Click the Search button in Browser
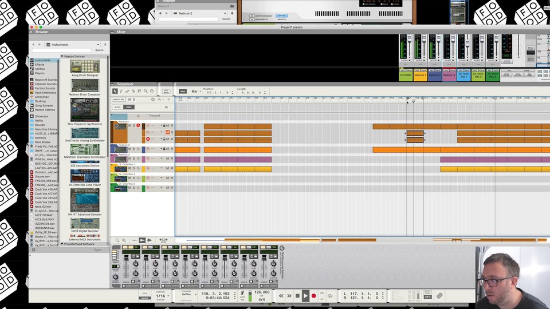550x309 pixels. (99, 50)
